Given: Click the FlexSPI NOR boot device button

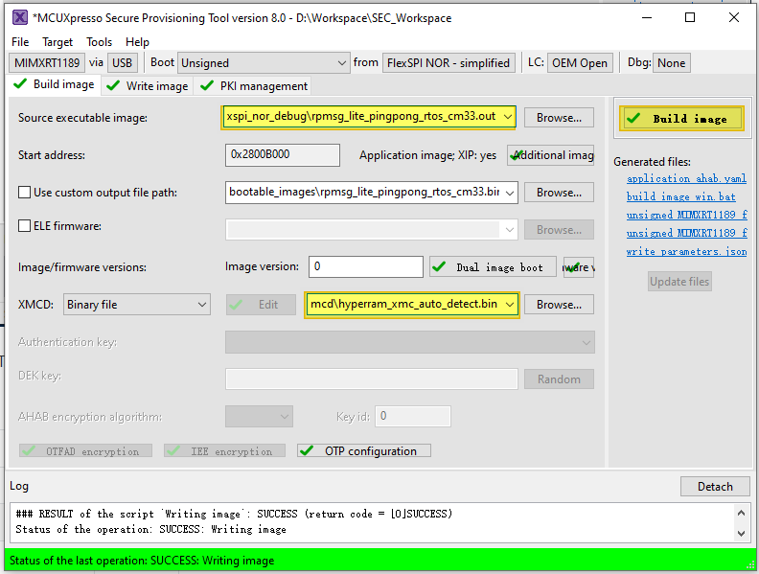Looking at the screenshot, I should (x=448, y=63).
